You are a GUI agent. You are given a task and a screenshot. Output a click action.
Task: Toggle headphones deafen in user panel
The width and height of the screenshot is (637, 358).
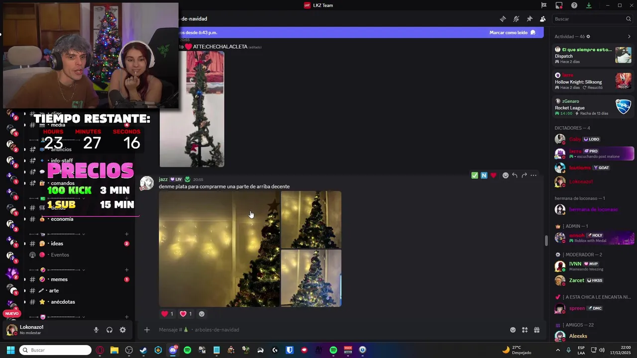click(x=109, y=330)
